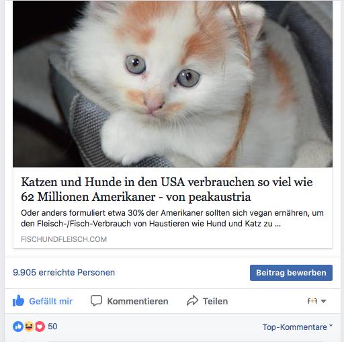The height and width of the screenshot is (342, 344).
Task: Open the laughing Haha reaction emoji
Action: (x=29, y=327)
